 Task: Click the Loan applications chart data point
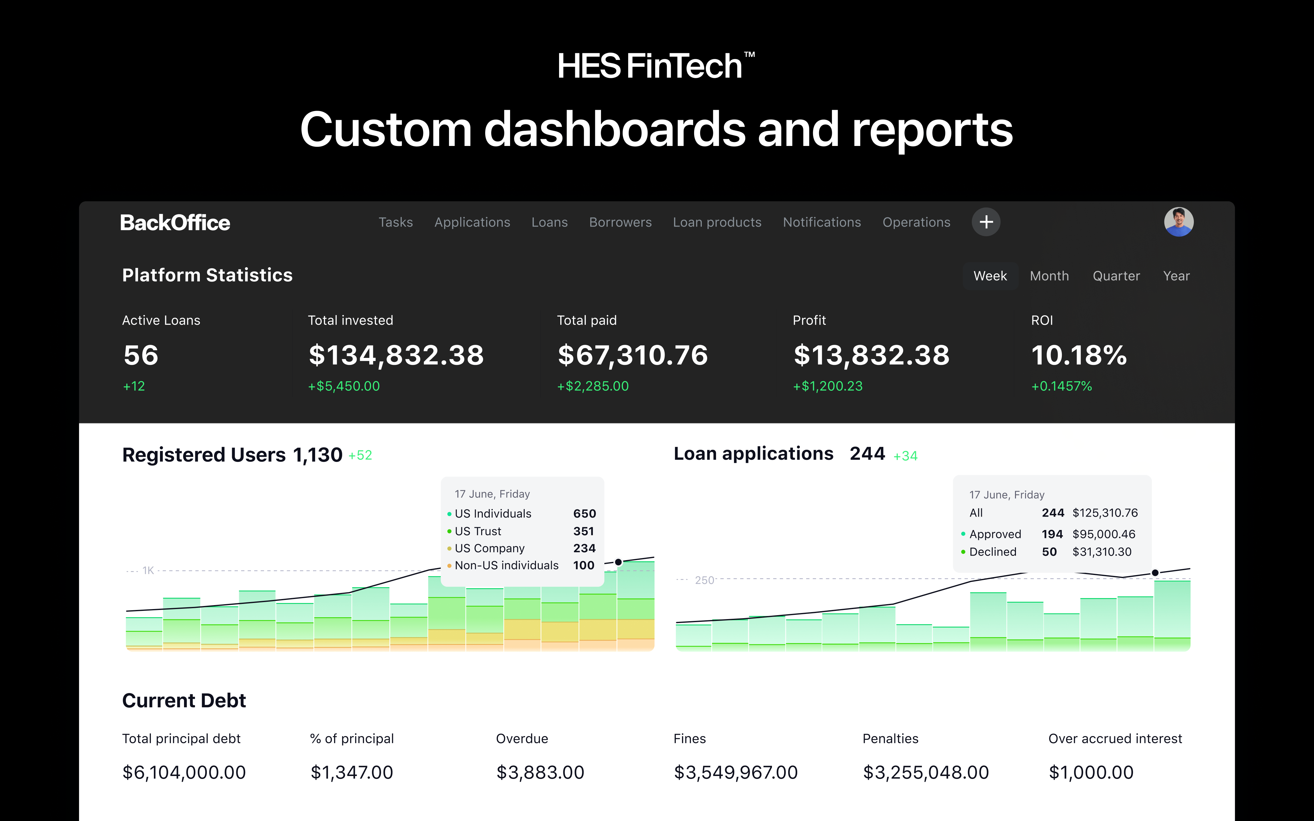coord(1155,573)
